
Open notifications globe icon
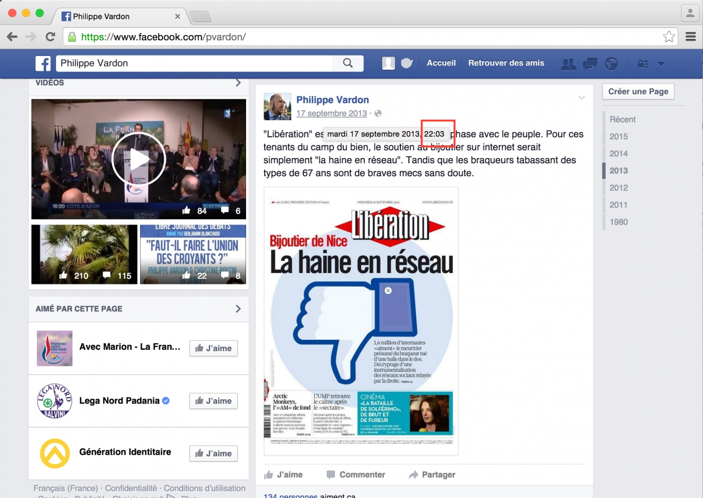click(x=611, y=64)
